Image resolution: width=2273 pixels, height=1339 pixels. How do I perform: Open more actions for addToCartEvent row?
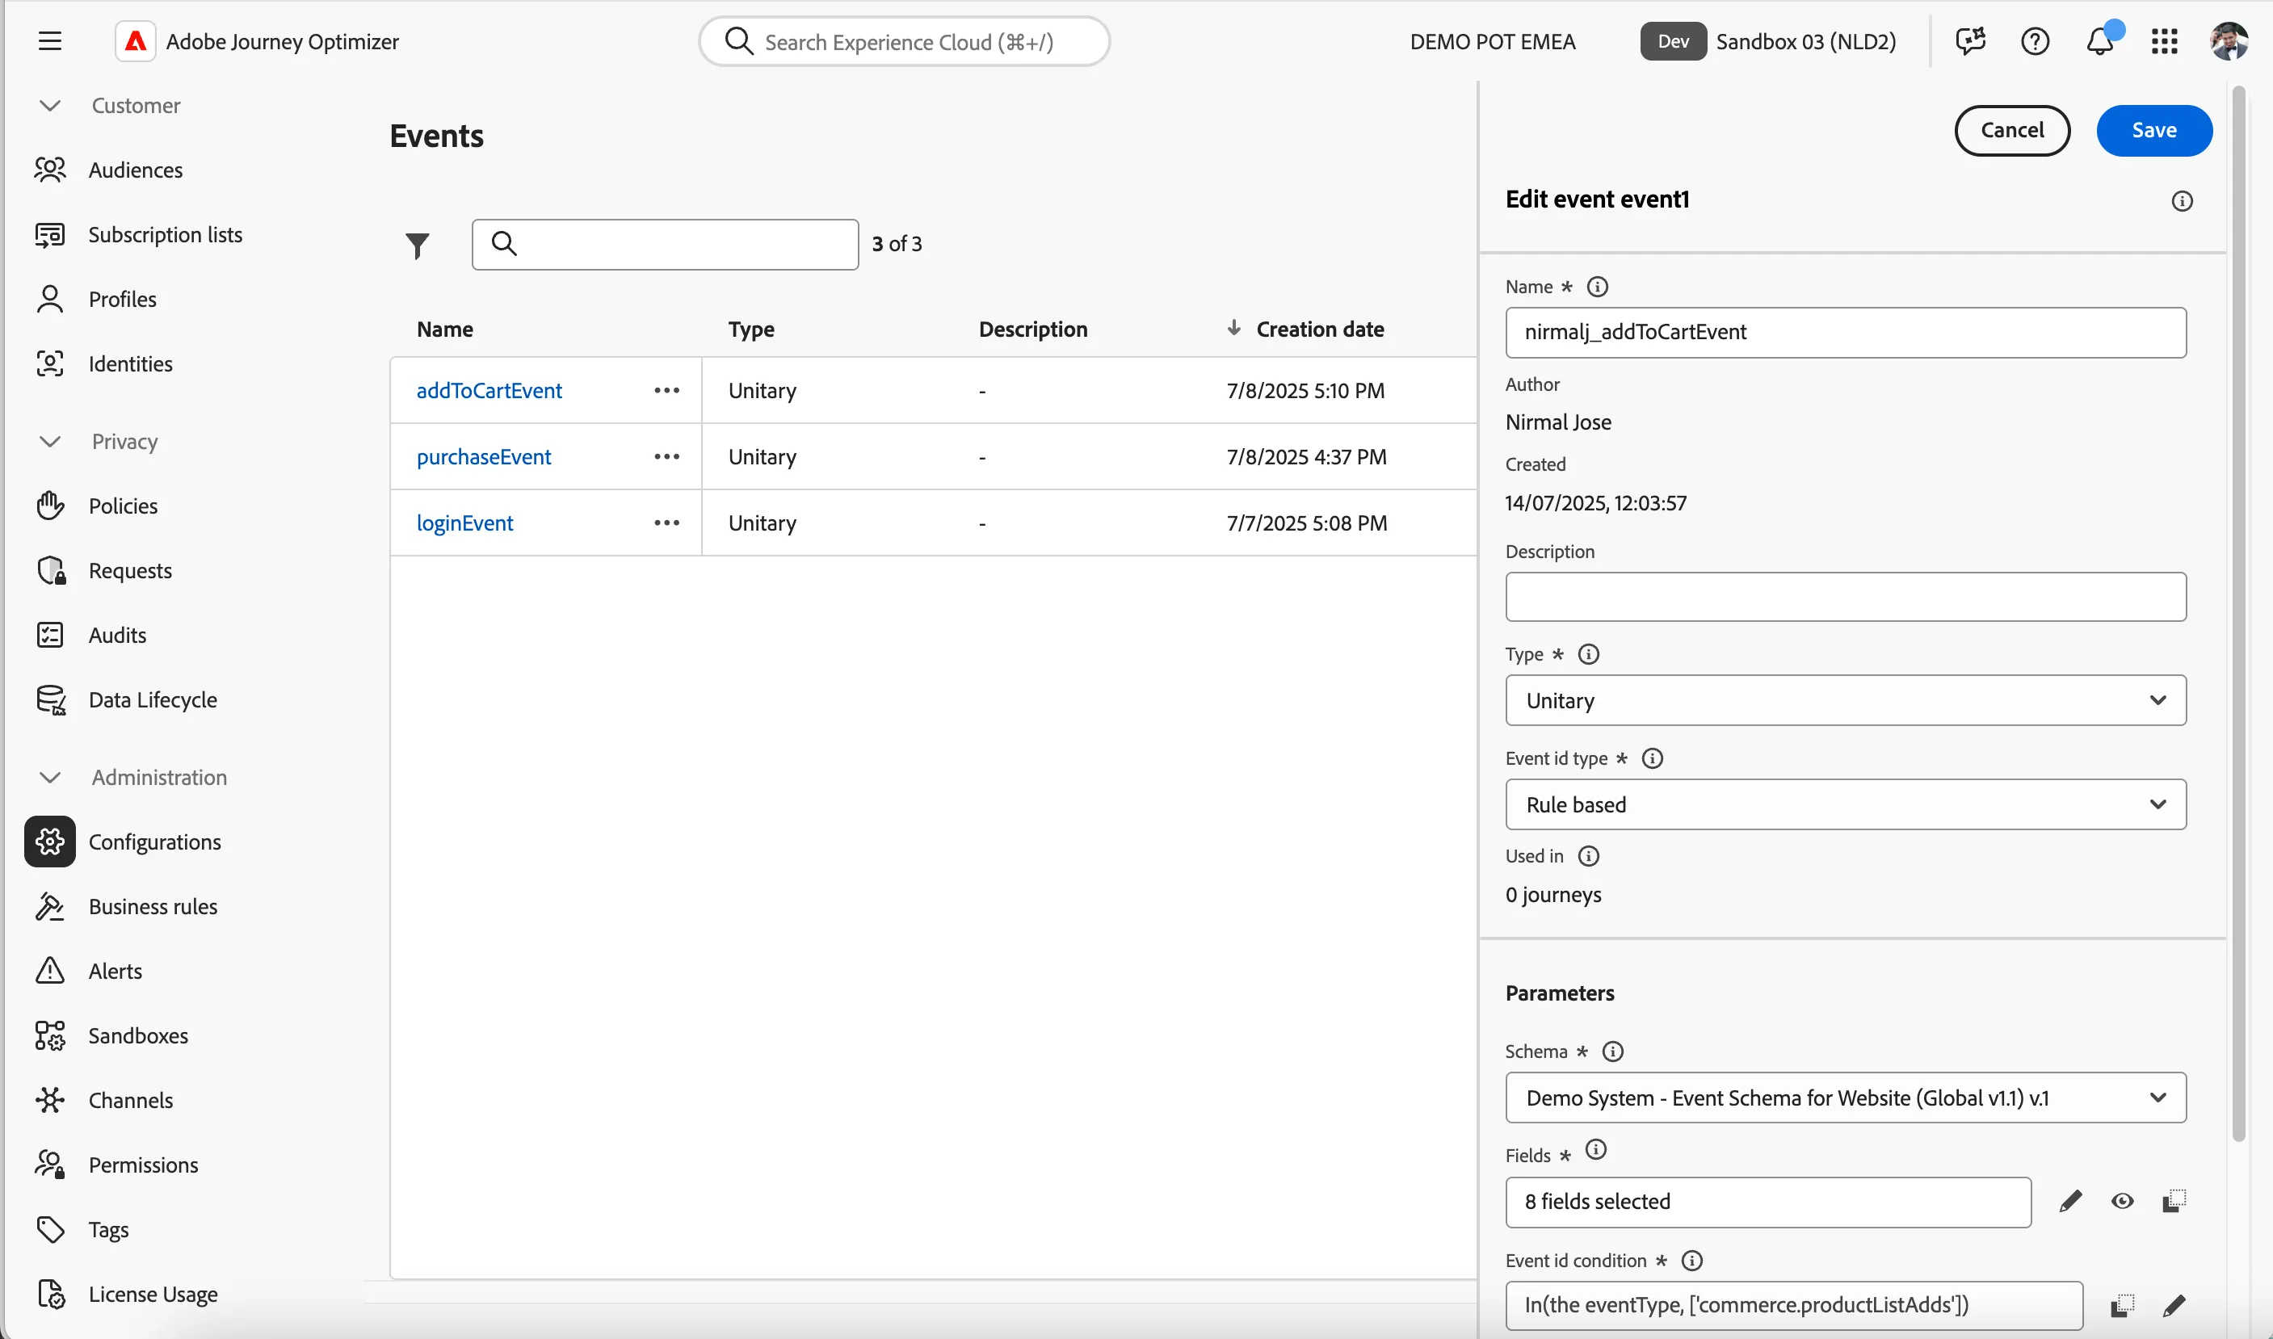pos(667,391)
